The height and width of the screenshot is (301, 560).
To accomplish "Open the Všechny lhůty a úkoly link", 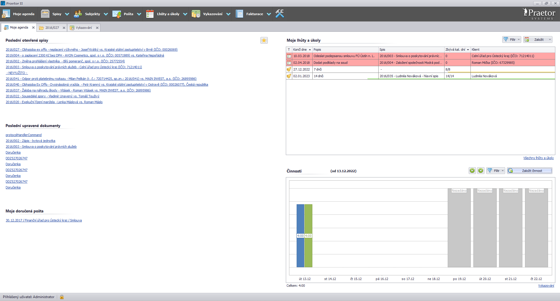I will click(x=538, y=158).
